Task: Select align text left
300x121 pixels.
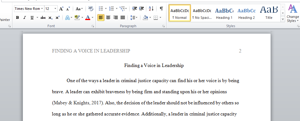Action: point(101,18)
